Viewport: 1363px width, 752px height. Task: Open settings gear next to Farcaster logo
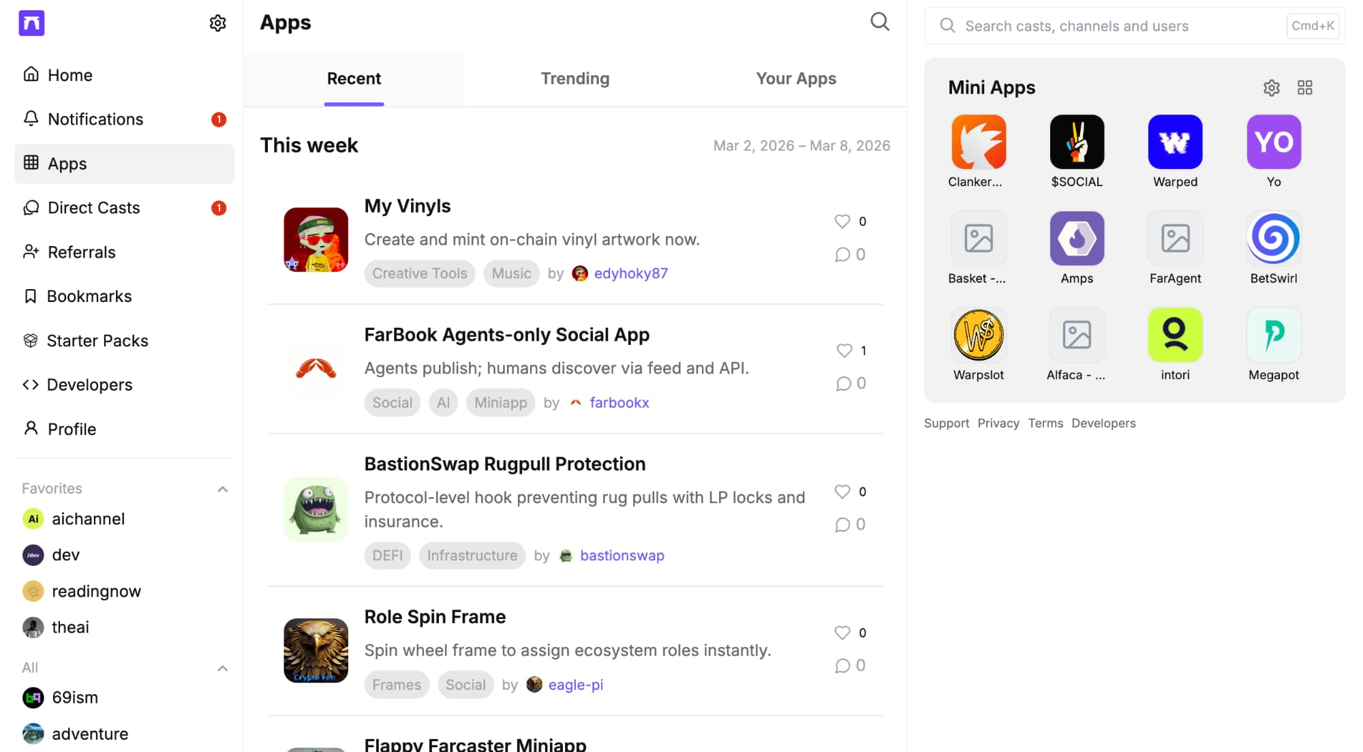(x=217, y=23)
